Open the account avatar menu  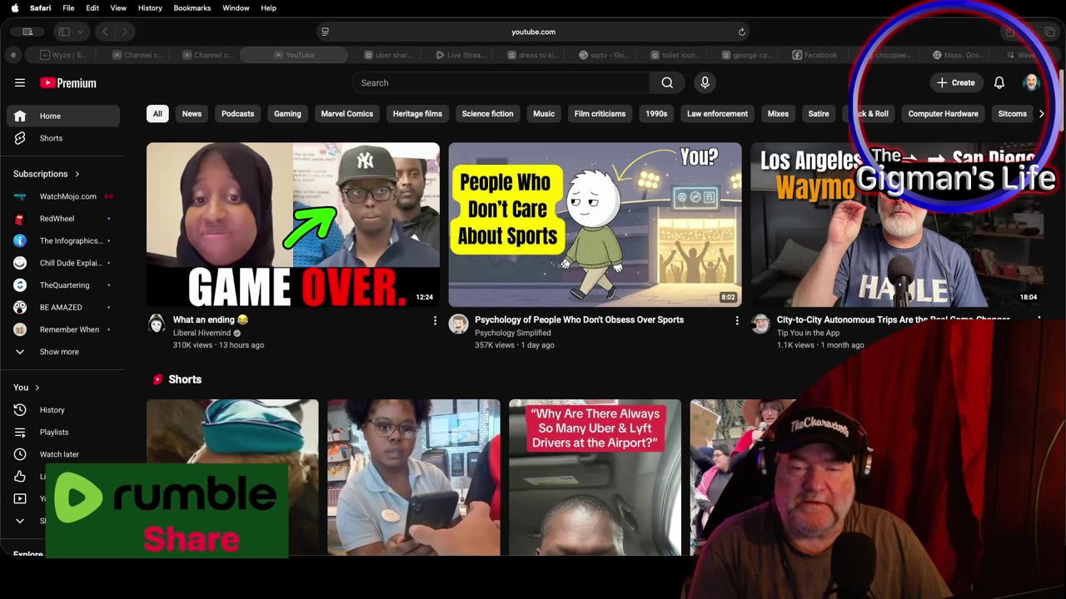tap(1031, 82)
